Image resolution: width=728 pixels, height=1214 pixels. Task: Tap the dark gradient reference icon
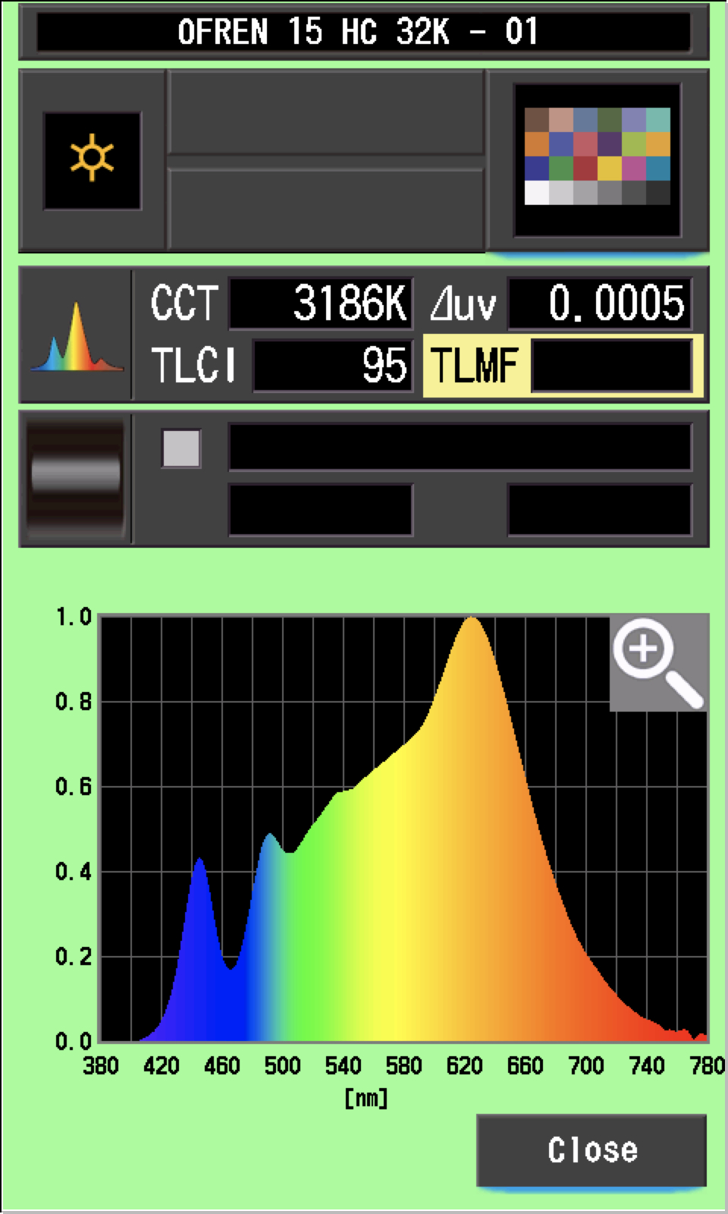76,477
